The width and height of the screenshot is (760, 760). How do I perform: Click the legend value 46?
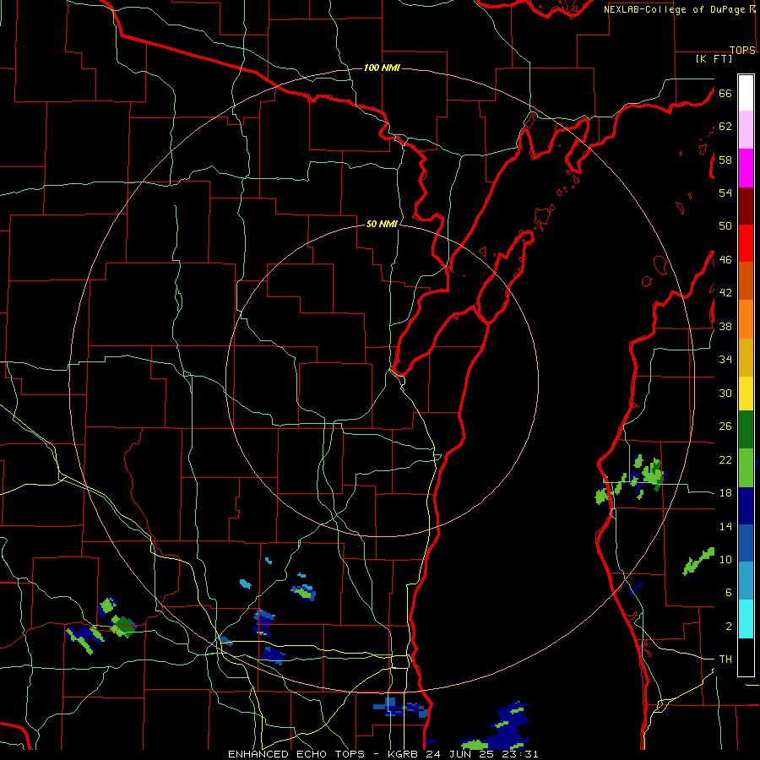click(x=725, y=260)
